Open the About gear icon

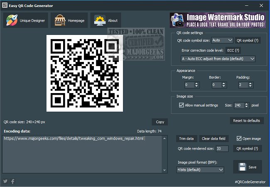100,20
